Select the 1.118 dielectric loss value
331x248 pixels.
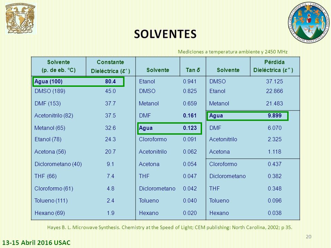(275, 152)
